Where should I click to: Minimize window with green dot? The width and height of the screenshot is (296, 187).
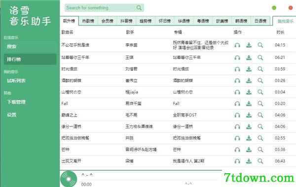(274, 8)
